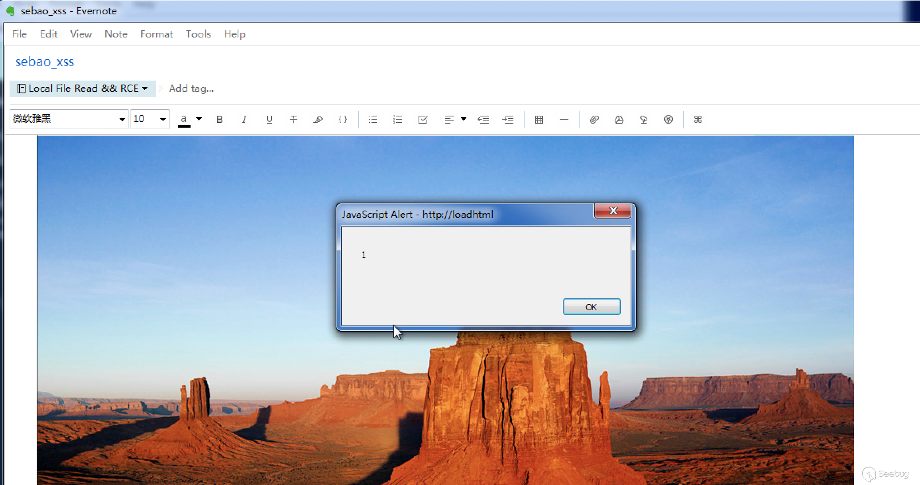
Task: Apply strikethrough formatting
Action: [x=294, y=119]
